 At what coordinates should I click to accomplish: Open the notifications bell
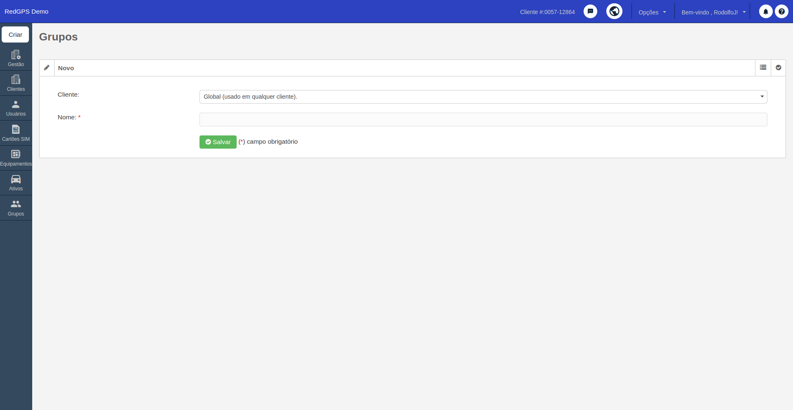(x=765, y=12)
